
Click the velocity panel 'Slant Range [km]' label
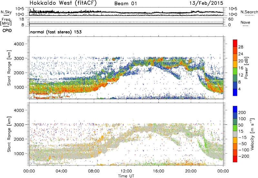point(9,134)
